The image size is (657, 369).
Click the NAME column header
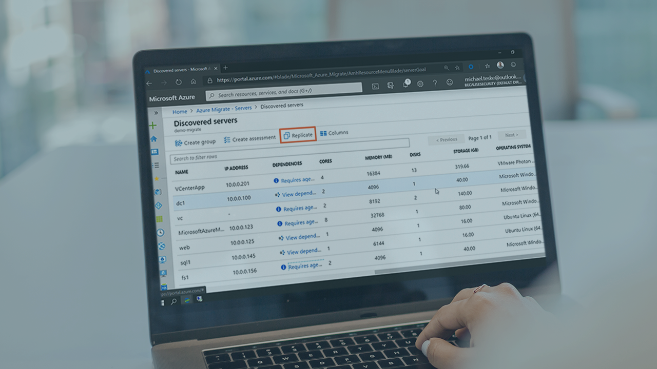(x=182, y=172)
